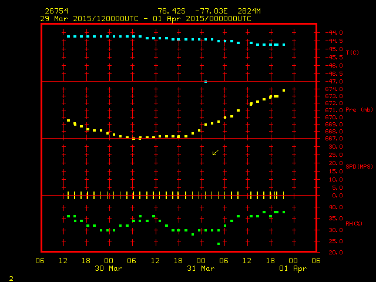Screen dimensions: 376x282
Task: Click the -45.0 temperature tick value
Action: coord(334,49)
